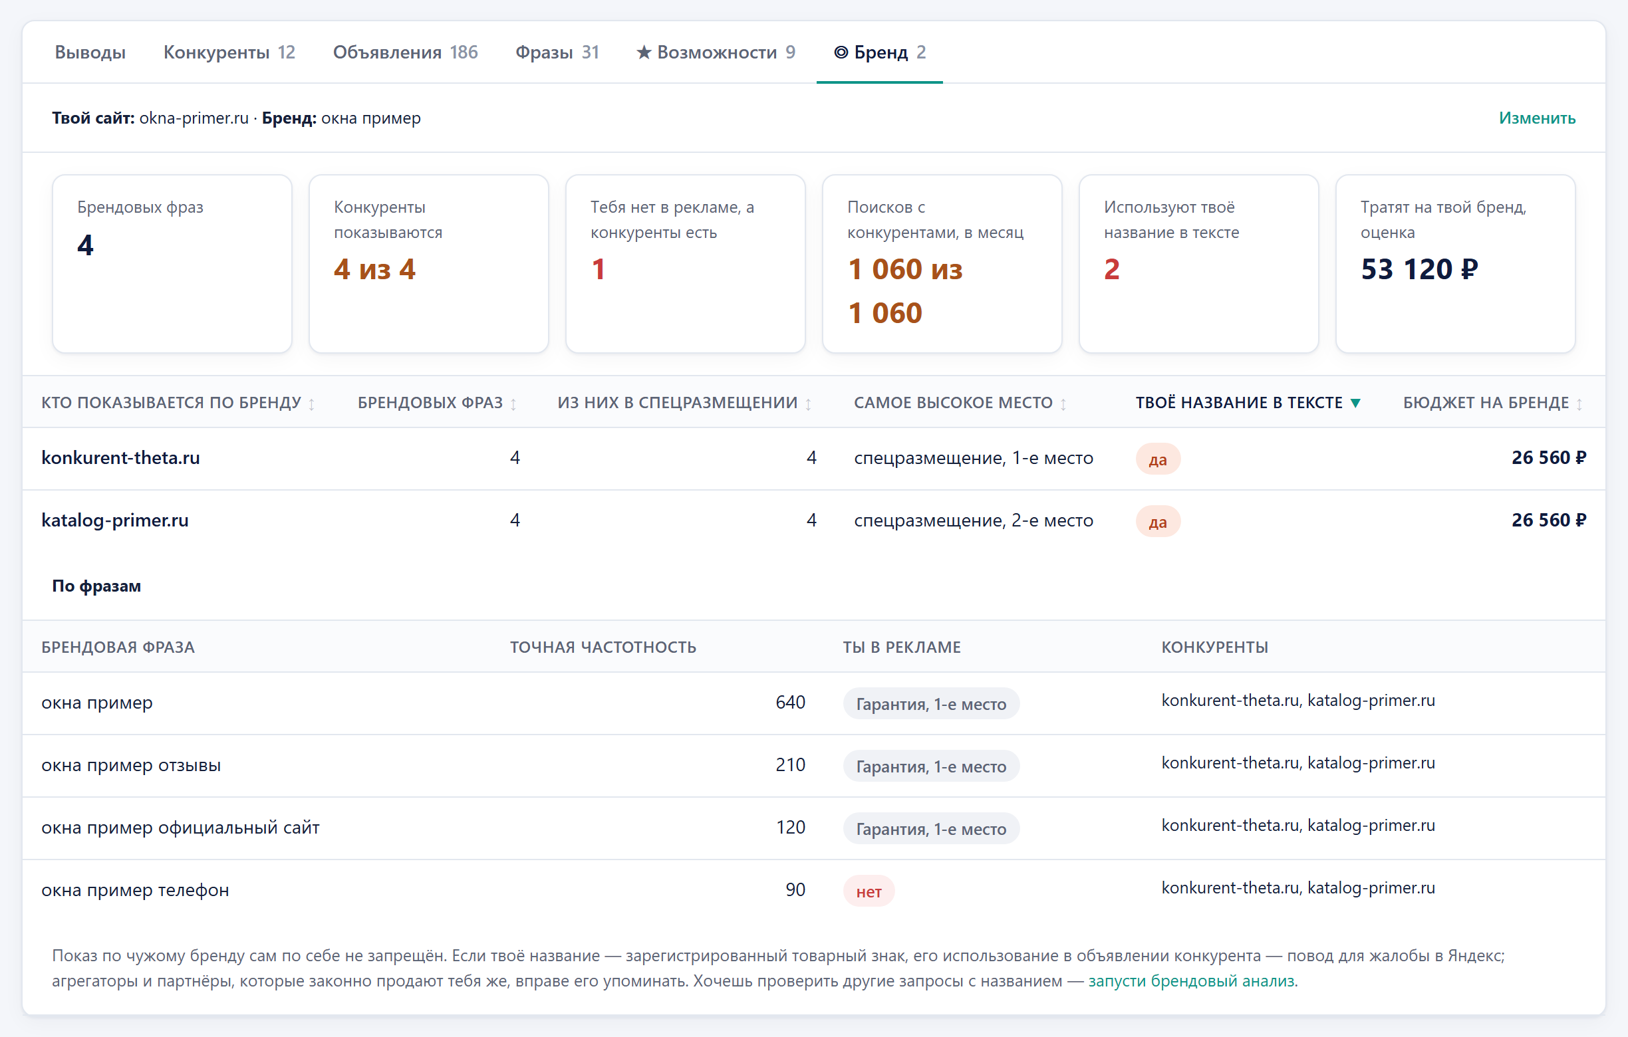Screen dimensions: 1628x1037
Task: Open competitor katalog-primer.ru in the table
Action: (115, 520)
